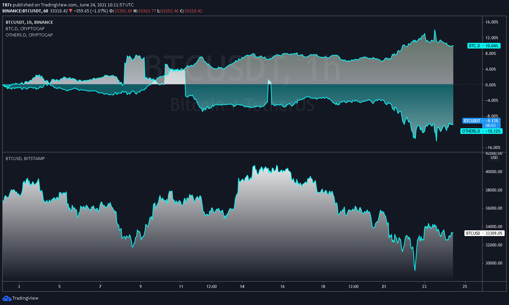Click date 21 on the time axis
Viewport: 509px width, 305px height.
click(x=384, y=287)
